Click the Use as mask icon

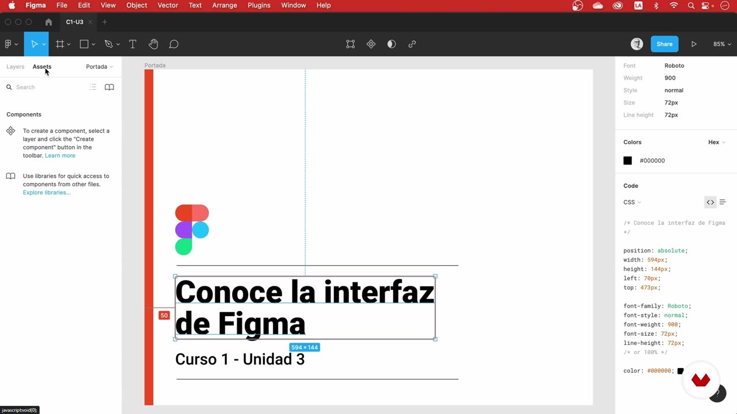click(392, 44)
